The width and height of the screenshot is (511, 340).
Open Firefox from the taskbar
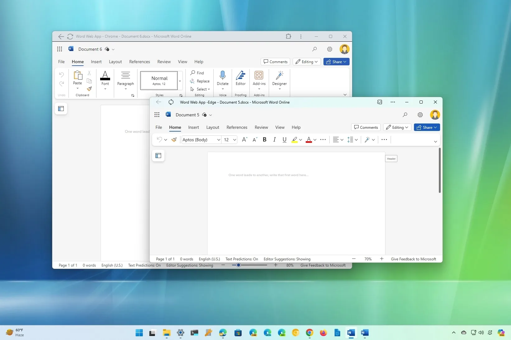(323, 333)
